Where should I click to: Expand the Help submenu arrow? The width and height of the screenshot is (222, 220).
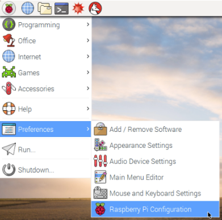click(88, 109)
